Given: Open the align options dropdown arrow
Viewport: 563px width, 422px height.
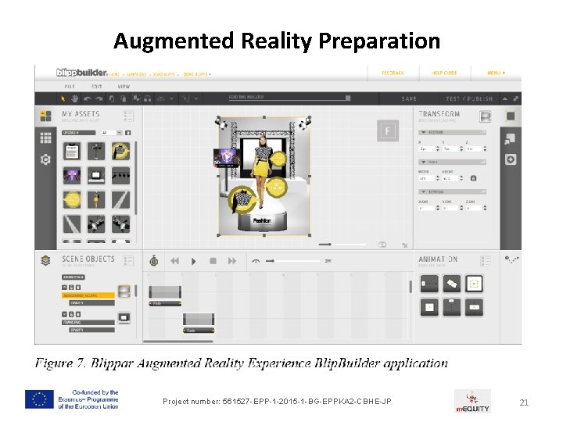Looking at the screenshot, I should coord(171,98).
